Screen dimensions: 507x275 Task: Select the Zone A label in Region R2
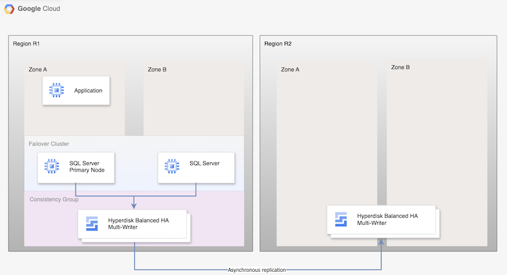290,69
